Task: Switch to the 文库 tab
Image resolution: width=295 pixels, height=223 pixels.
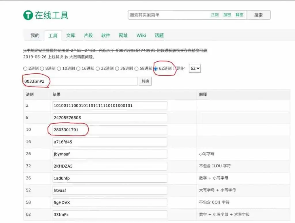Action: click(x=71, y=35)
